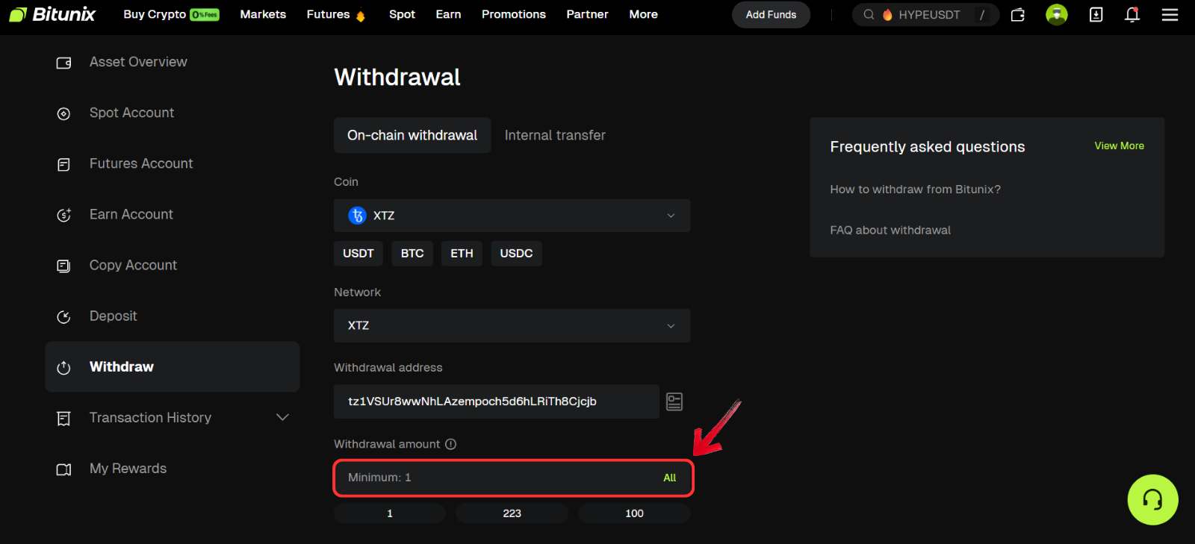Open the address book icon next to the address
This screenshot has width=1195, height=544.
pyautogui.click(x=674, y=401)
